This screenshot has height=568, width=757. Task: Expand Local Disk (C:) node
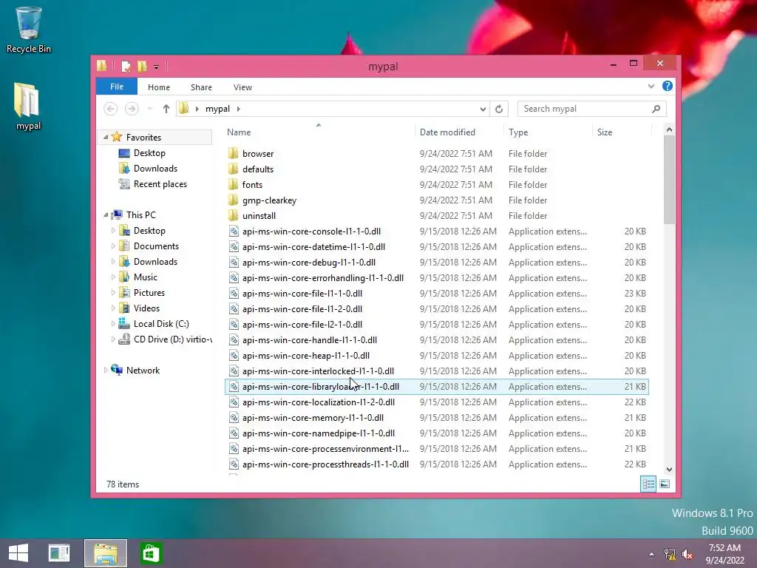[x=113, y=324]
